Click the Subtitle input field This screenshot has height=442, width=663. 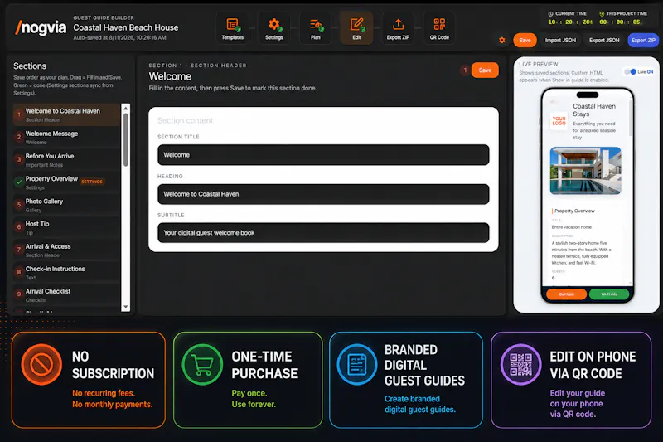point(323,233)
